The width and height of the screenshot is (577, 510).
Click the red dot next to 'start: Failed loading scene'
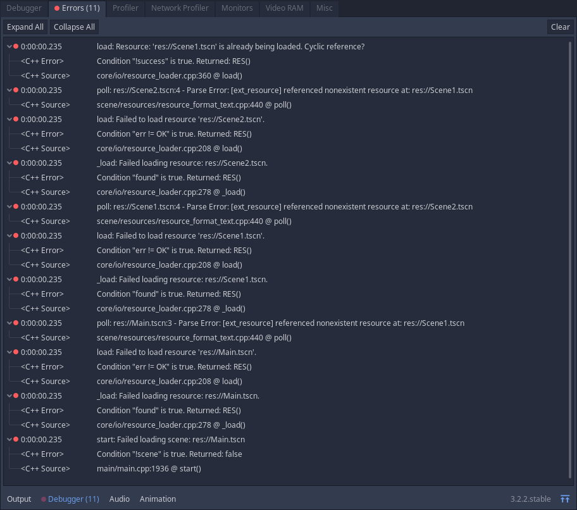pos(15,439)
